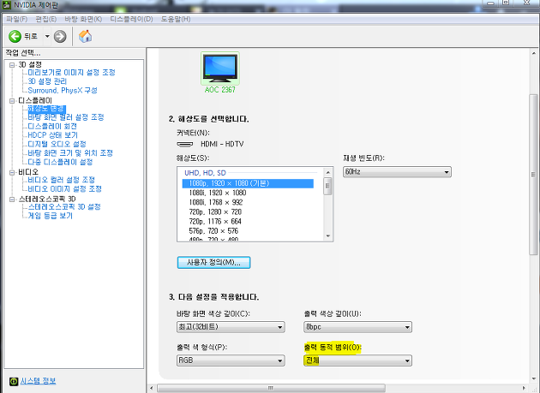Select 576p, 720 × 576 resolution
Image resolution: width=540 pixels, height=393 pixels.
(x=213, y=231)
